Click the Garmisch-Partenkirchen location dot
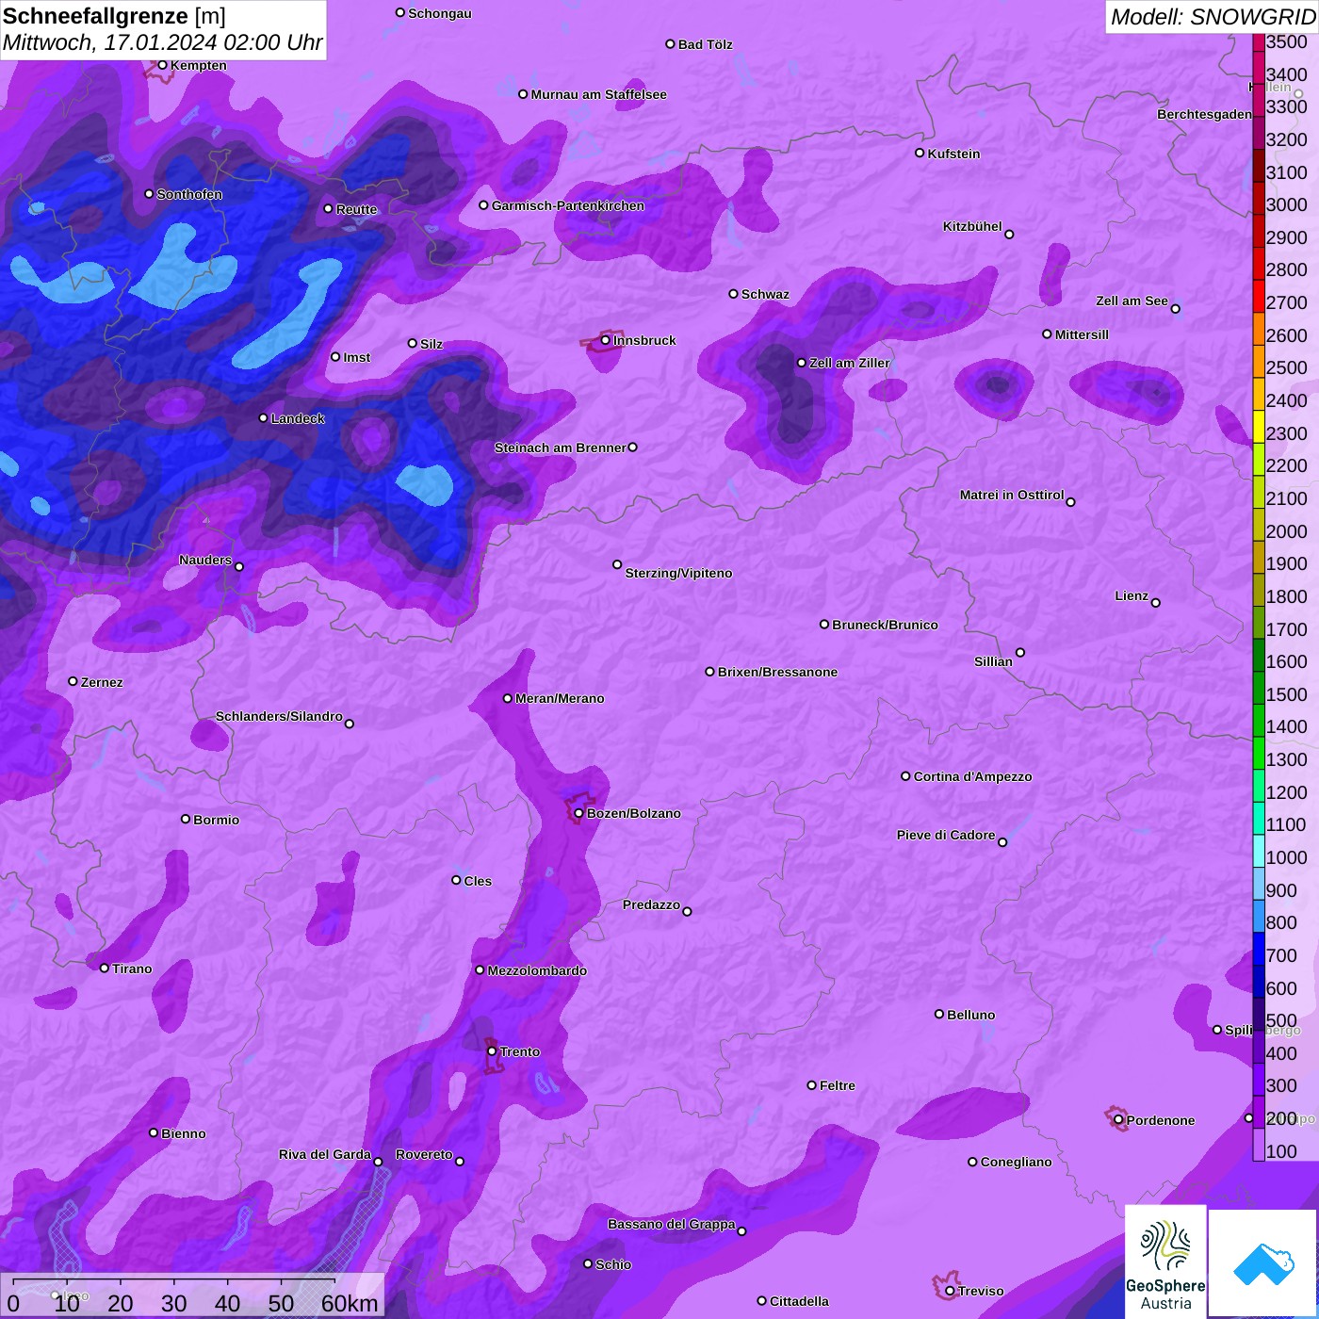This screenshot has height=1319, width=1319. [483, 205]
